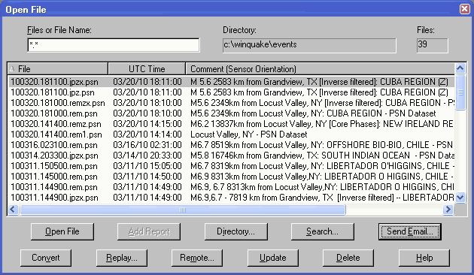Click the horizontal scroll-left arrow

pyautogui.click(x=13, y=209)
